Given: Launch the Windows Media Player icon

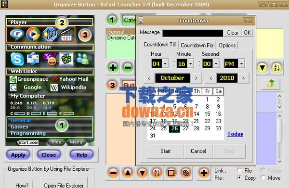Looking at the screenshot, I should pyautogui.click(x=33, y=34).
